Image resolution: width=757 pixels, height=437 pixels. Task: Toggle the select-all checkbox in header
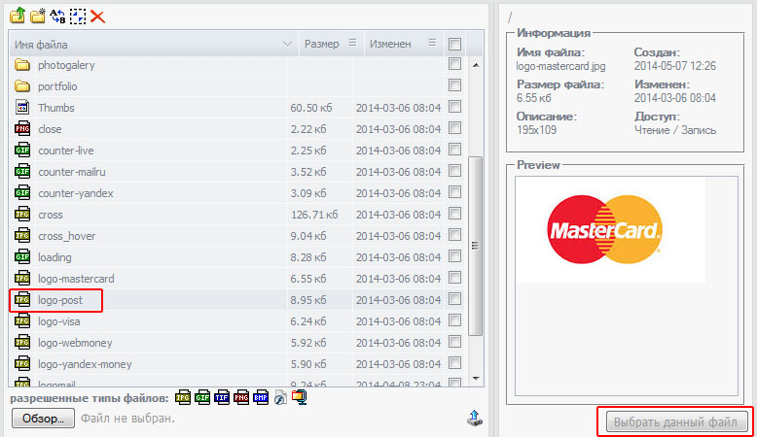[x=454, y=44]
